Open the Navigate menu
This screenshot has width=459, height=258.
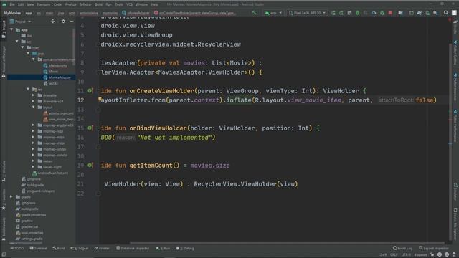(x=43, y=4)
